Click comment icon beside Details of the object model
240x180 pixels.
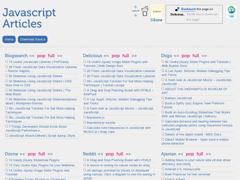(163, 134)
